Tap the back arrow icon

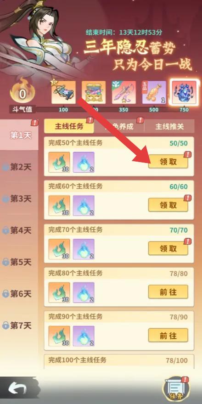17,389
